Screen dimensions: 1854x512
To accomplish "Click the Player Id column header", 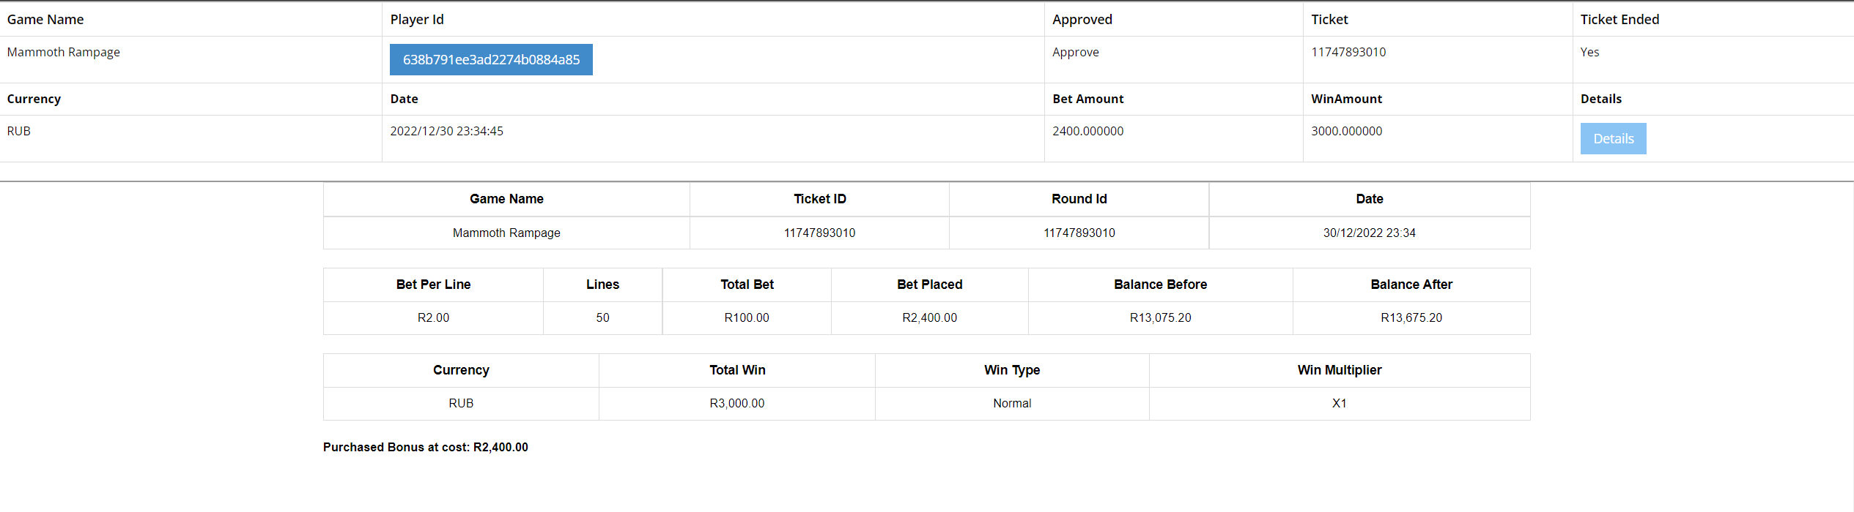I will 416,20.
